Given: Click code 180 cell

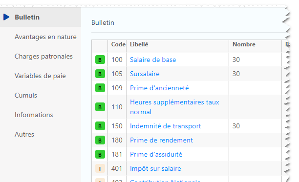Looking at the screenshot, I should click(117, 140).
